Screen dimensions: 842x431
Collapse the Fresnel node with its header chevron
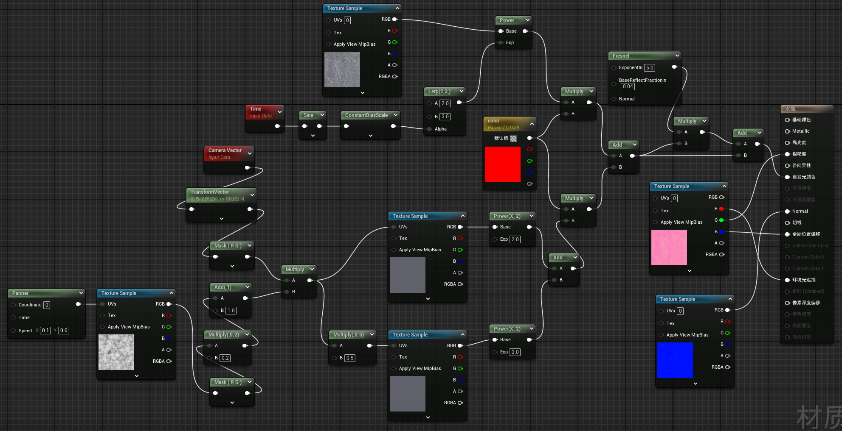pos(677,56)
